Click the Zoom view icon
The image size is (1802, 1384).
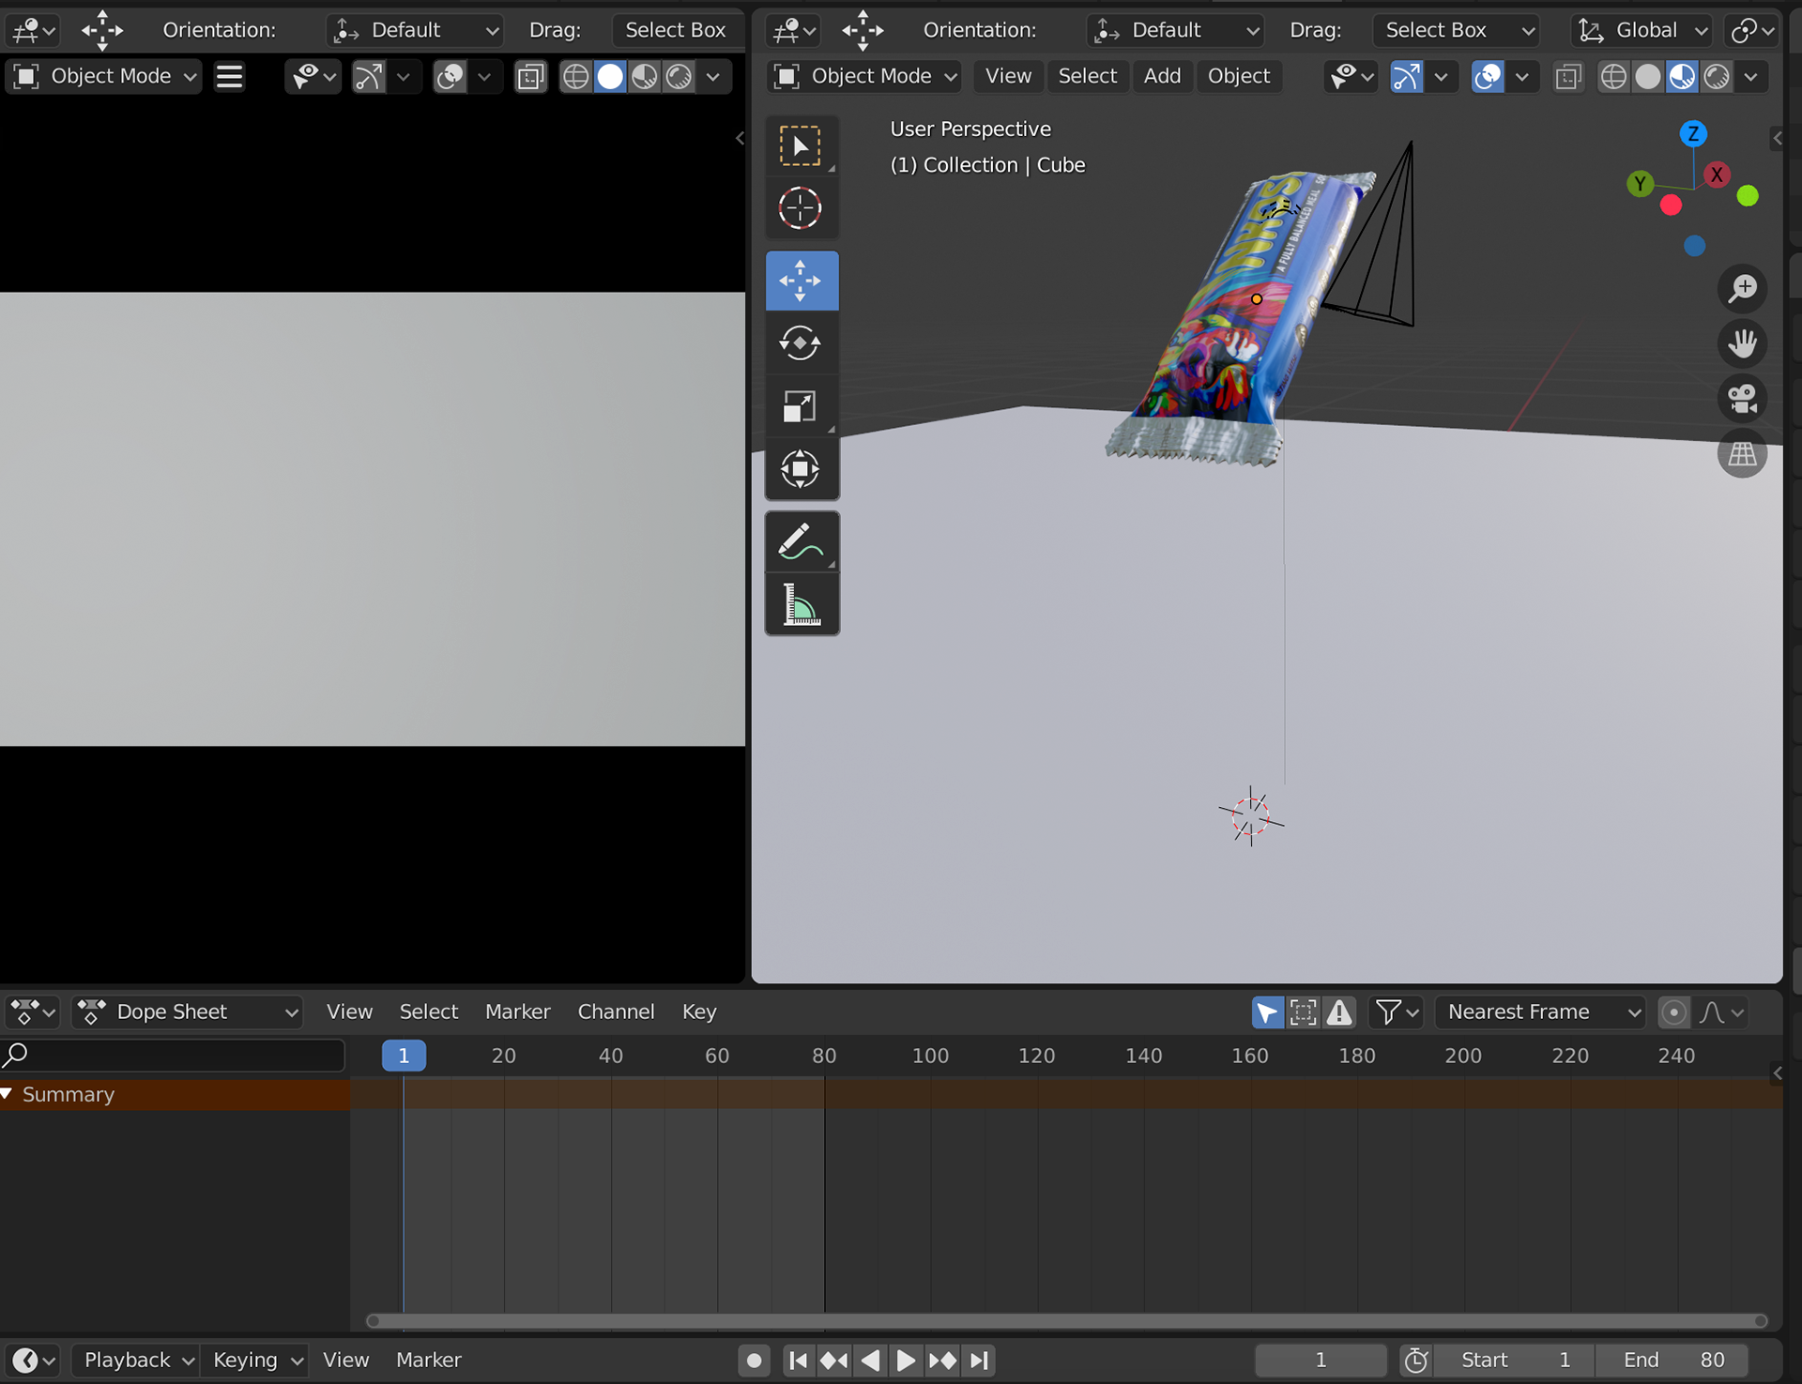pos(1743,288)
